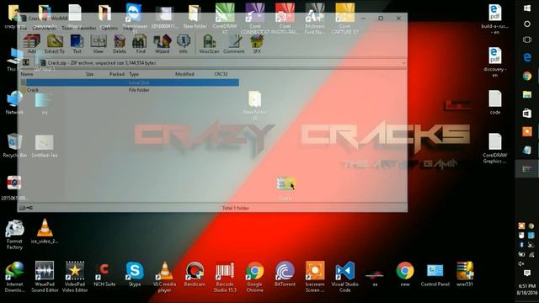The width and height of the screenshot is (539, 303).
Task: Open the Commands menu in WinRAR
Action: (x=45, y=28)
